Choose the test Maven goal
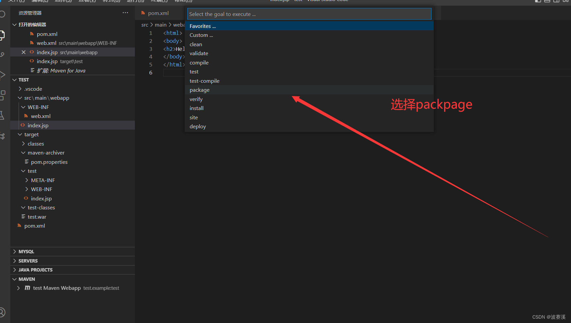Viewport: 571px width, 323px height. pos(309,72)
